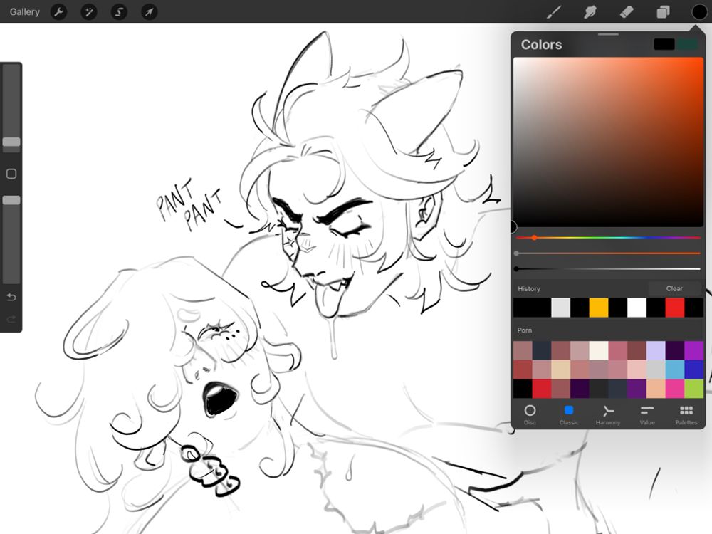Pick the lime green palette swatch
The image size is (712, 534).
[x=693, y=389]
